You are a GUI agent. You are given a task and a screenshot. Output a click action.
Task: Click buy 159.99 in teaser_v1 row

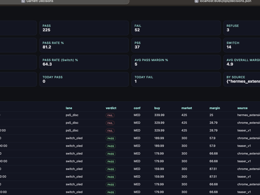(x=159, y=177)
